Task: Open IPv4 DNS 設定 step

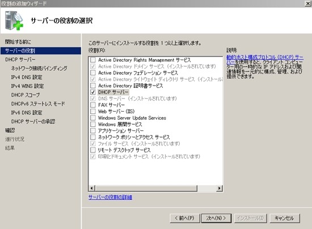Action: click(x=27, y=77)
